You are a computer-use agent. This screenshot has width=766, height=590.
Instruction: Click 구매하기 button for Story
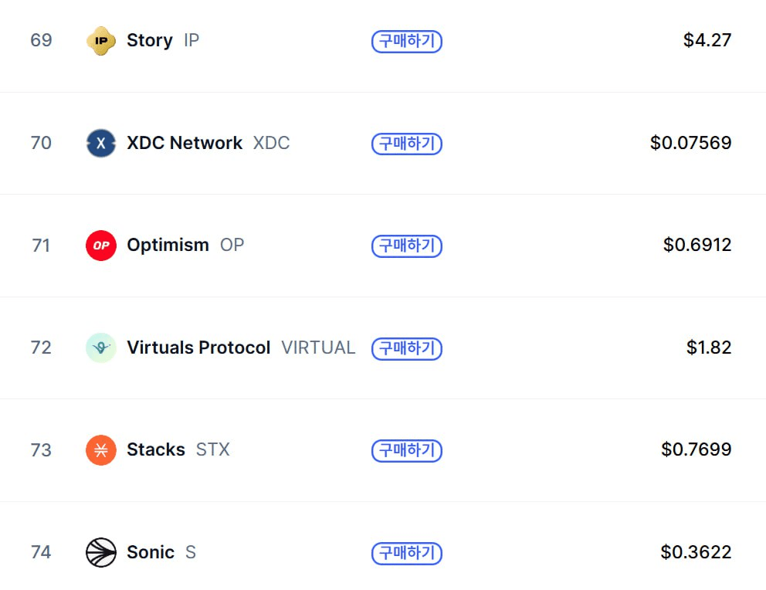coord(407,41)
